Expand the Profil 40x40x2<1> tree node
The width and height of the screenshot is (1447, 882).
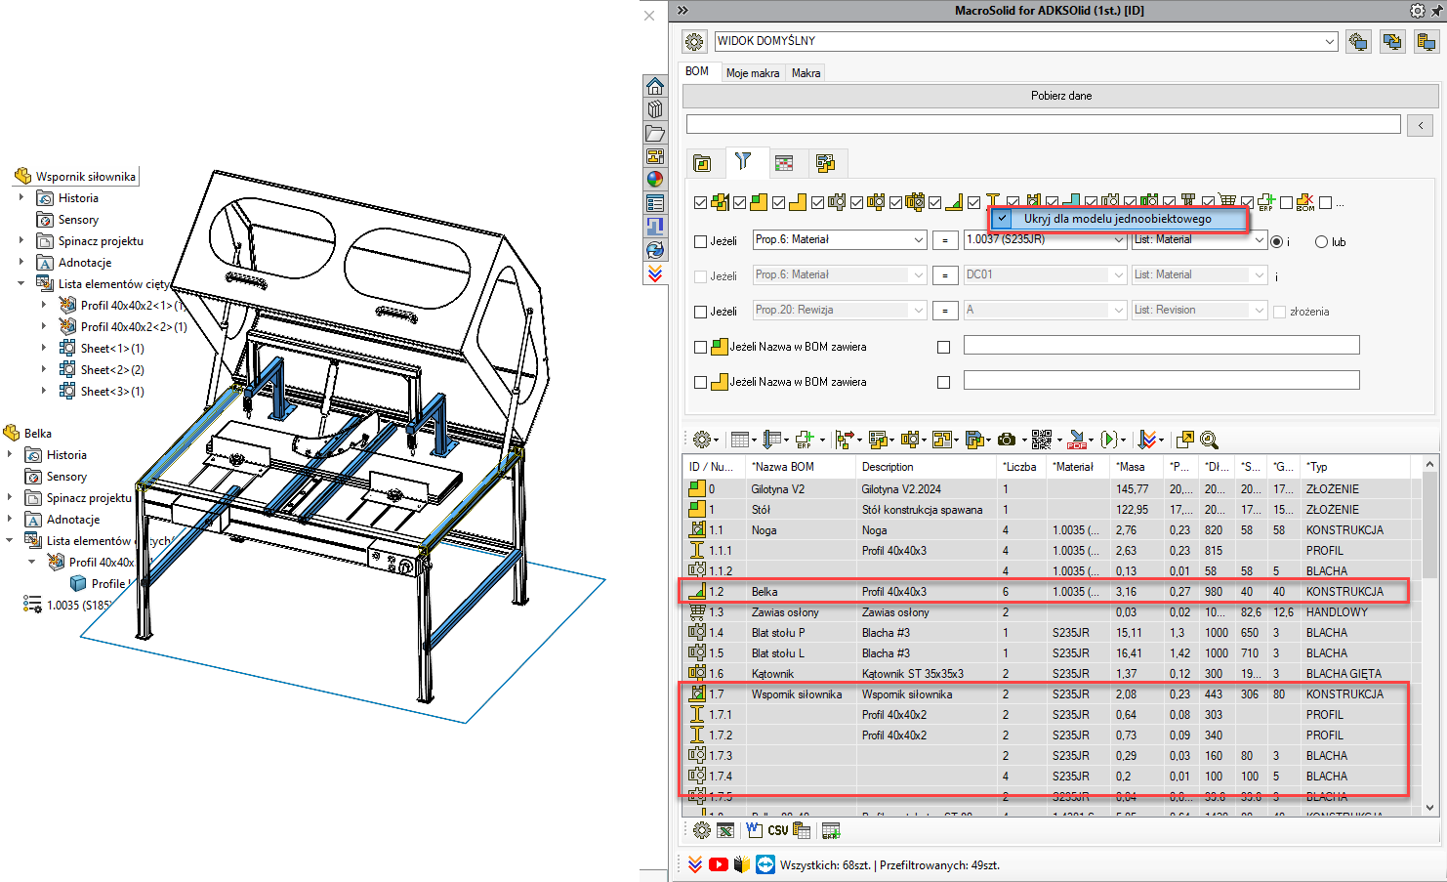click(44, 305)
